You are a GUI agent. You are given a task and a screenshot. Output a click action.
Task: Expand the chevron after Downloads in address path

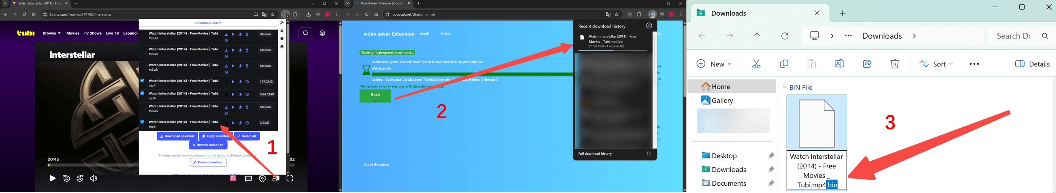coord(915,37)
